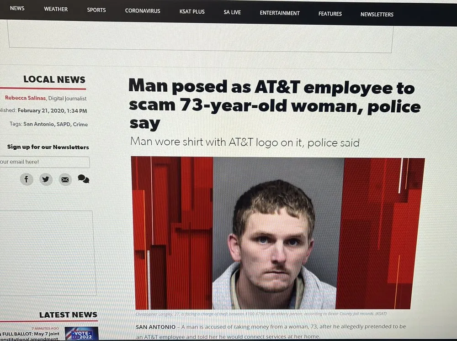Select FEATURES in the top navigation

coord(330,14)
